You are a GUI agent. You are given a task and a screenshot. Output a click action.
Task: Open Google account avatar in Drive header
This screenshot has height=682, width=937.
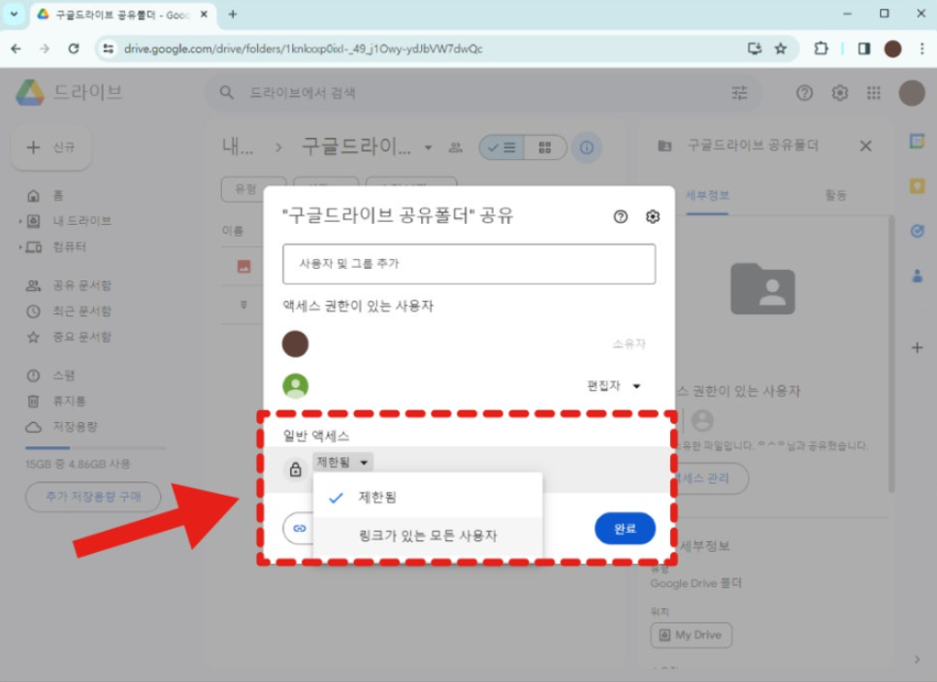(912, 92)
